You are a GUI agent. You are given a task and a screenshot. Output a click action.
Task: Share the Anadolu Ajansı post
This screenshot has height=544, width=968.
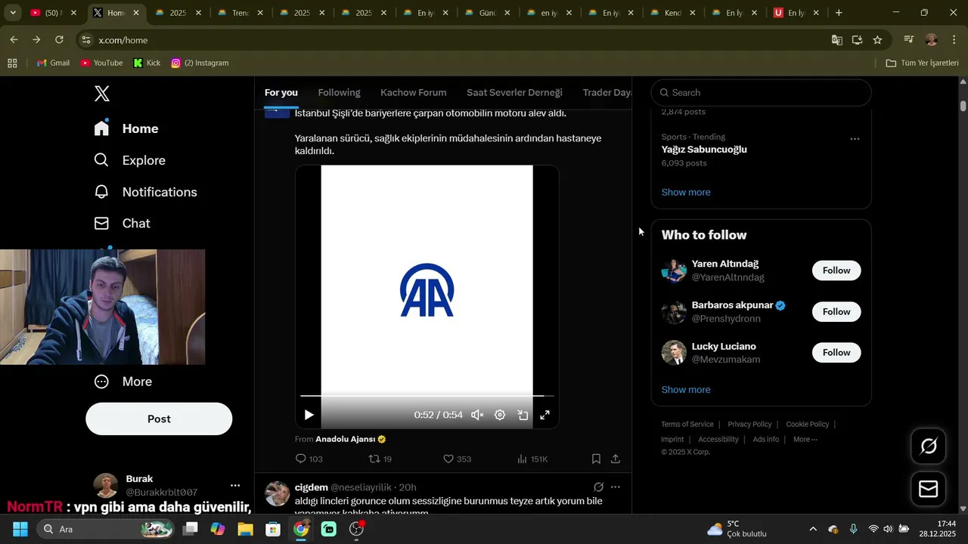(x=616, y=459)
